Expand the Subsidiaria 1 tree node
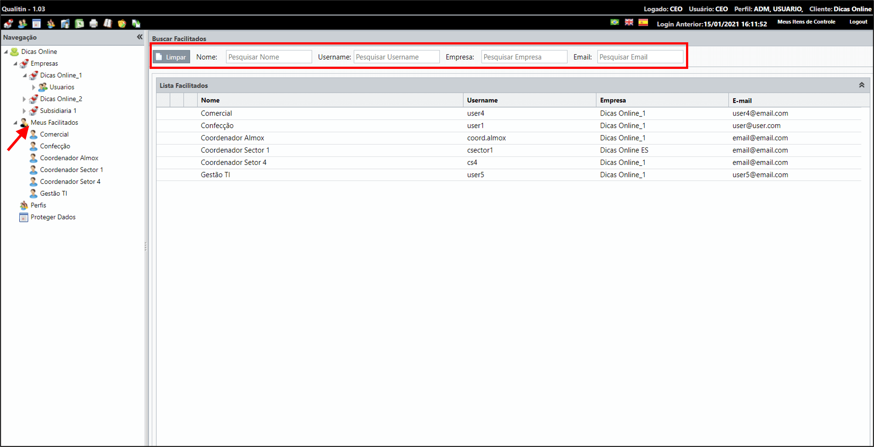874x447 pixels. click(x=24, y=111)
